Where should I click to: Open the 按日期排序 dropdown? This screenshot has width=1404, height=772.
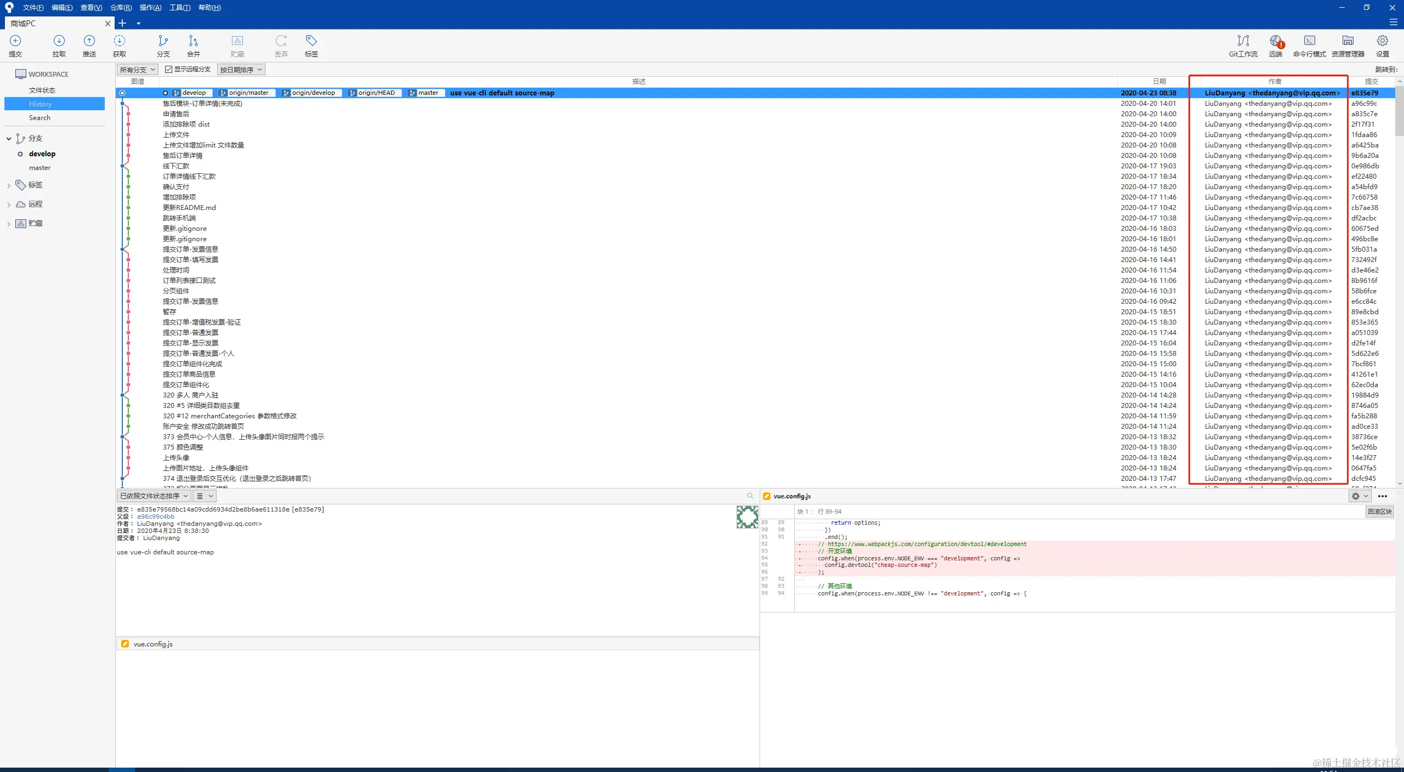click(241, 70)
